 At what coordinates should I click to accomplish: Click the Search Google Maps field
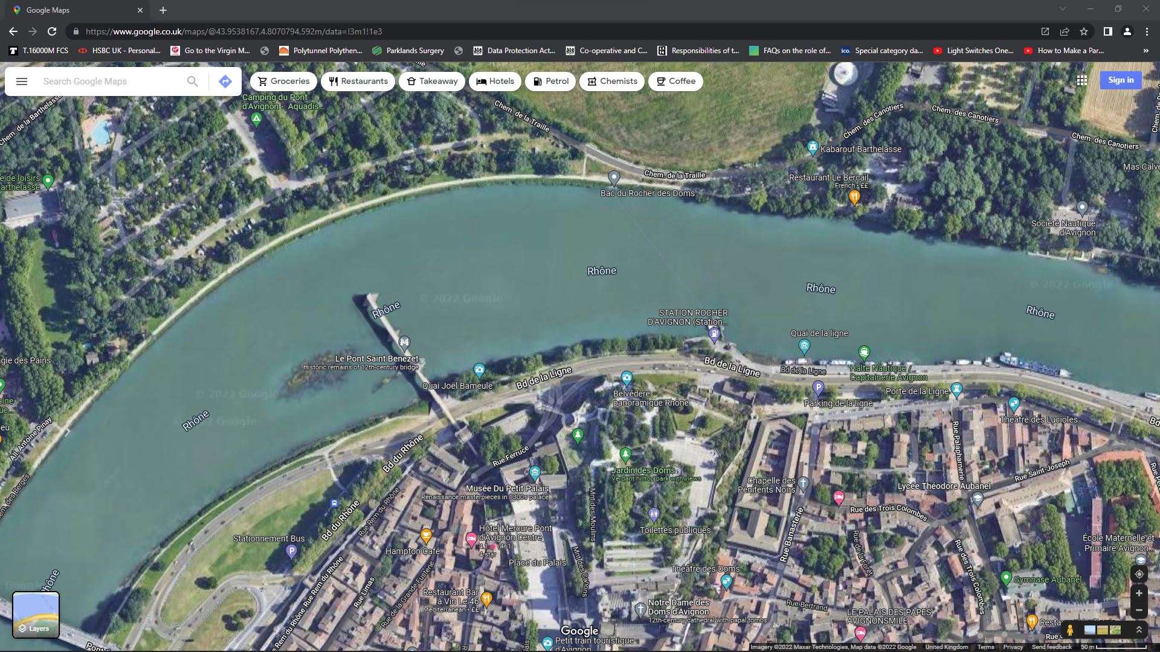coord(109,81)
